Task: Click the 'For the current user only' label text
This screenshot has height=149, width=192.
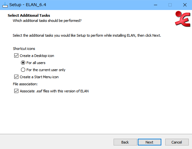Action: coord(46,70)
